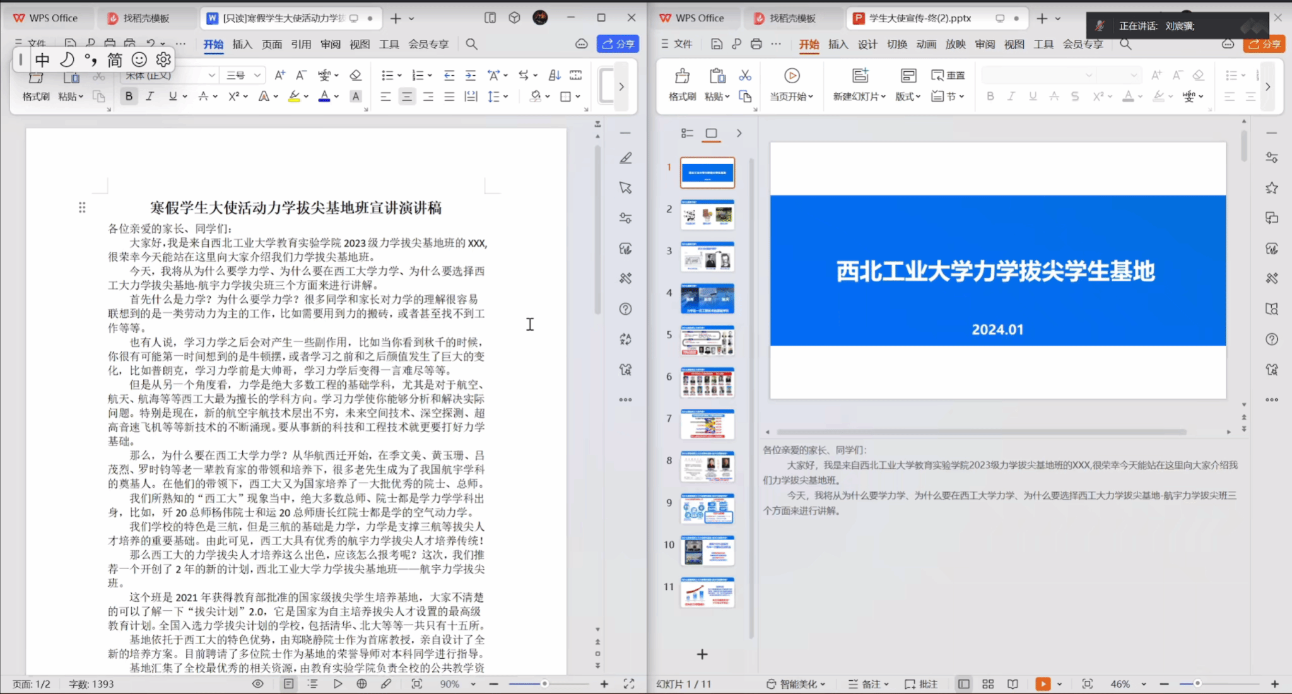The image size is (1292, 694).
Task: Click the New Slide icon
Action: coord(860,76)
